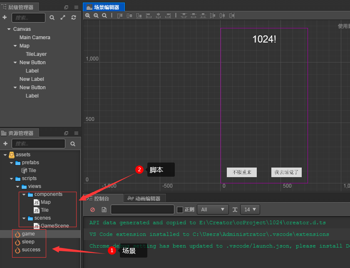This screenshot has height=268, width=350.
Task: Collapse the prefabs folder
Action: [12, 163]
